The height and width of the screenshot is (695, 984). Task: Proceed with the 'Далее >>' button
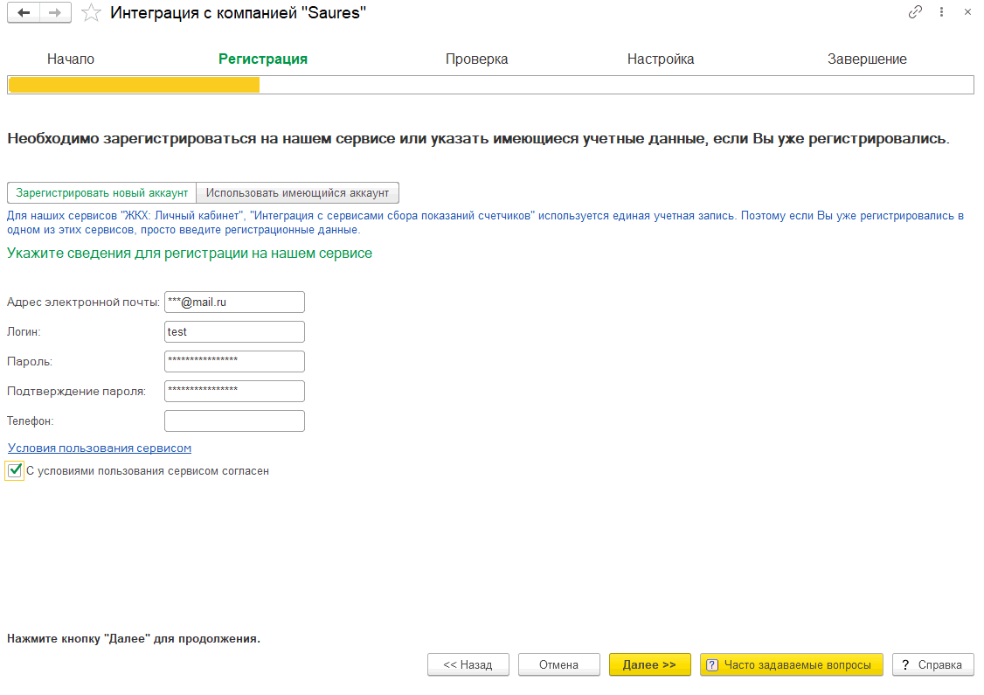649,665
